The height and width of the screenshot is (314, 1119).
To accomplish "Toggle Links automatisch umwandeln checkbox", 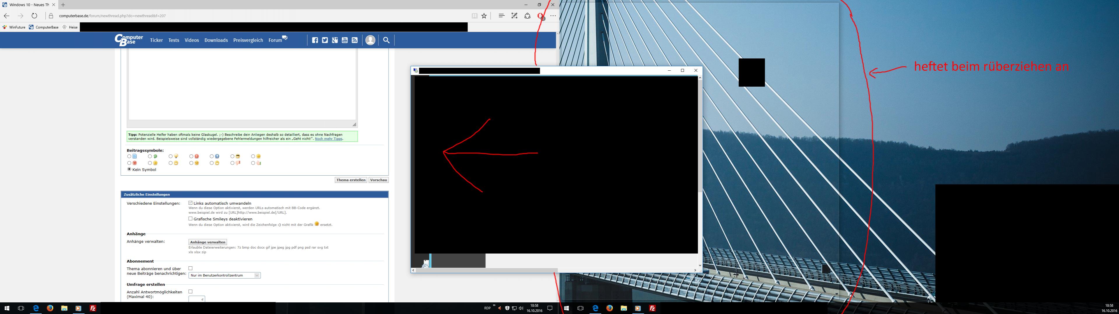I will [x=190, y=203].
